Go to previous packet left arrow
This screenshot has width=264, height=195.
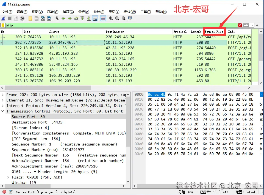pos(63,18)
